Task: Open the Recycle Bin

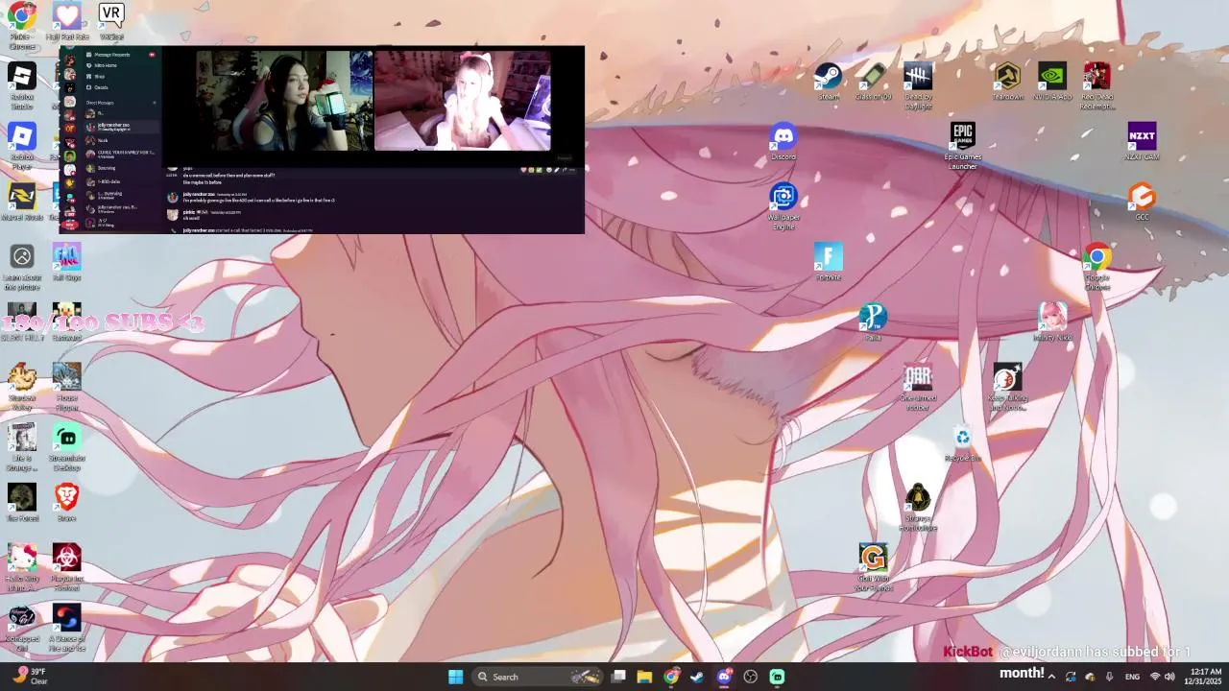Action: (x=963, y=443)
